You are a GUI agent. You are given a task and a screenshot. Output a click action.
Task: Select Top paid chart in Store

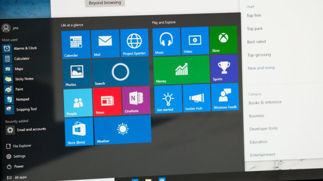tap(254, 29)
